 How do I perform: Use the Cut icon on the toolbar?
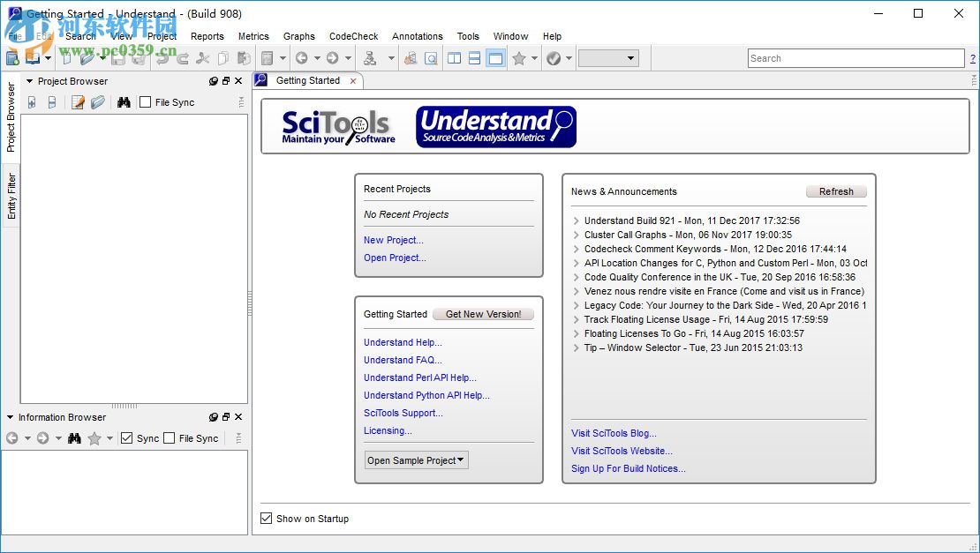(202, 57)
